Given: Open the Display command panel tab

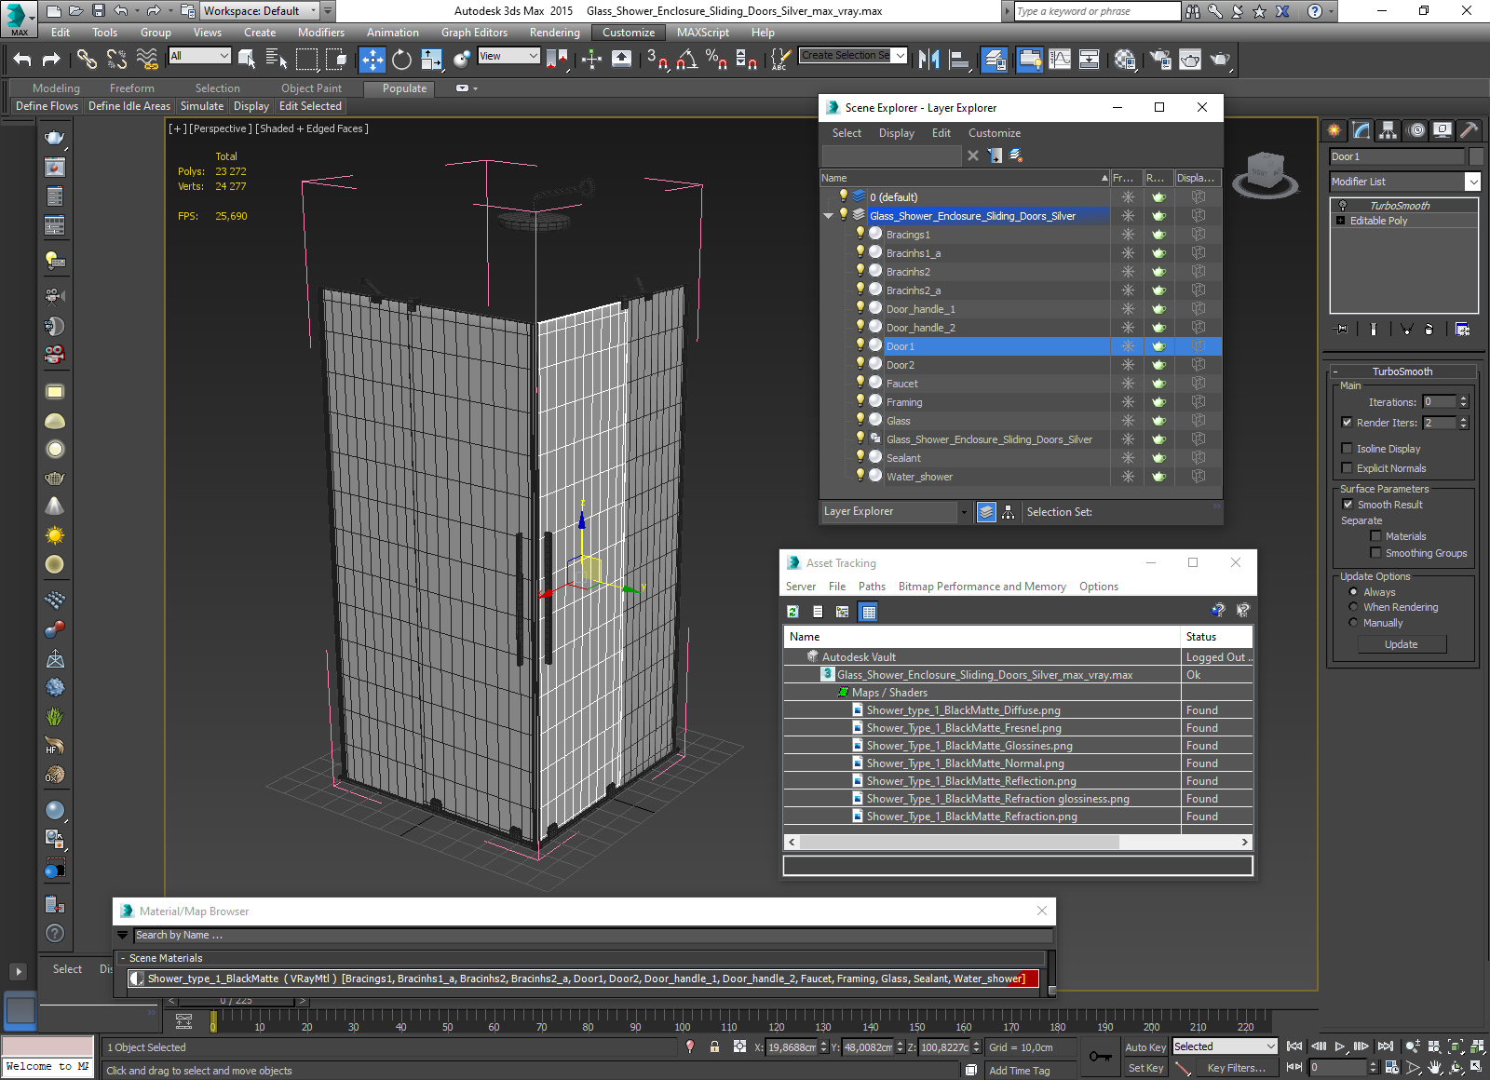Looking at the screenshot, I should (x=1442, y=130).
